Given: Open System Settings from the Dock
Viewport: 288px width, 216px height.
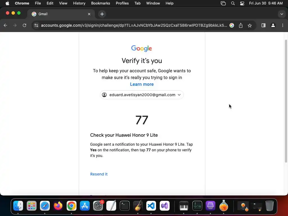Looking at the screenshot, I should click(98, 206).
